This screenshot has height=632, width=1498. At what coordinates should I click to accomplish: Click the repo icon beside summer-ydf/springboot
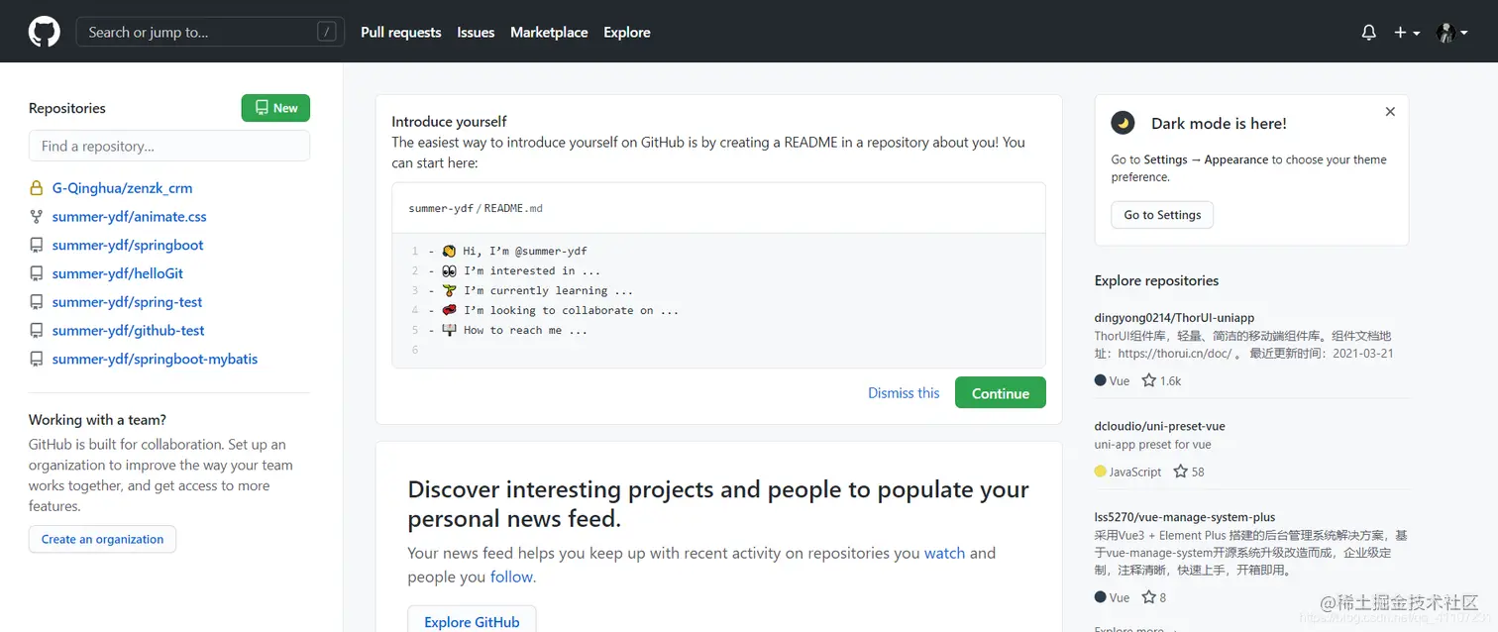click(36, 246)
